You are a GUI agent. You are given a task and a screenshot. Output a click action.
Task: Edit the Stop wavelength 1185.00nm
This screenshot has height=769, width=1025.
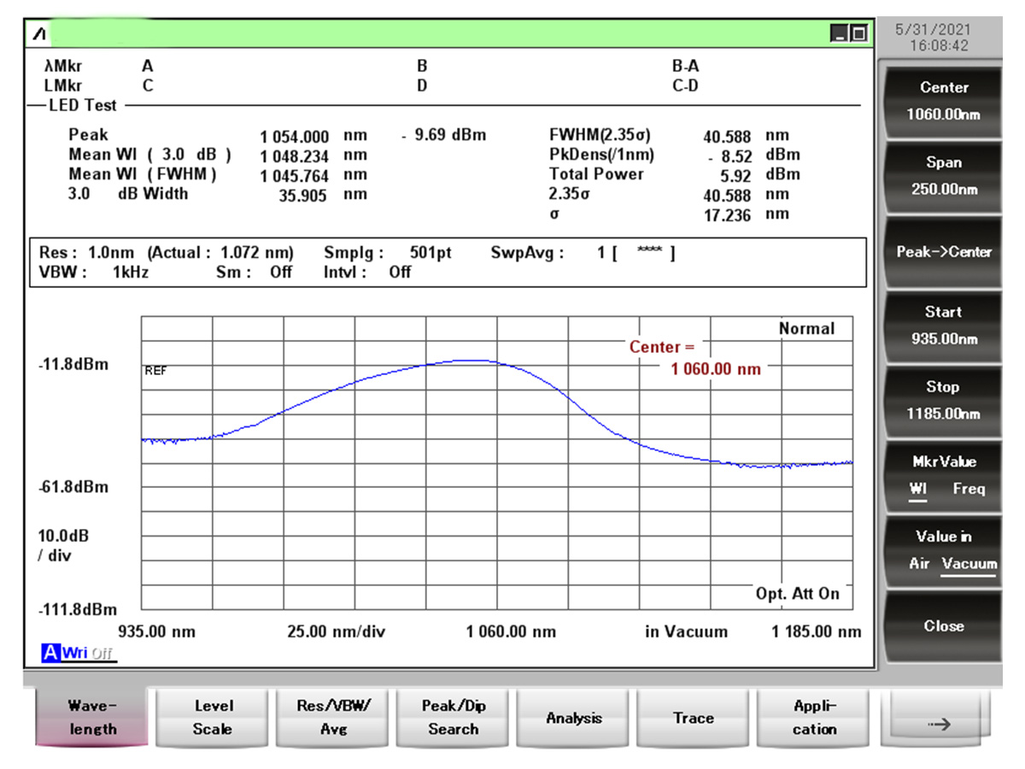click(944, 400)
